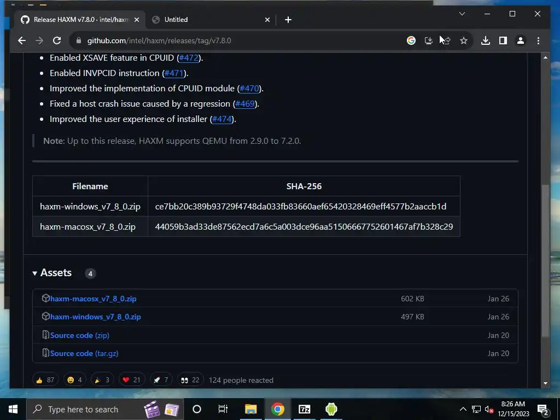Click the file-zip icon beside Source code (zip)
Screen dimensions: 560x420
click(x=46, y=335)
